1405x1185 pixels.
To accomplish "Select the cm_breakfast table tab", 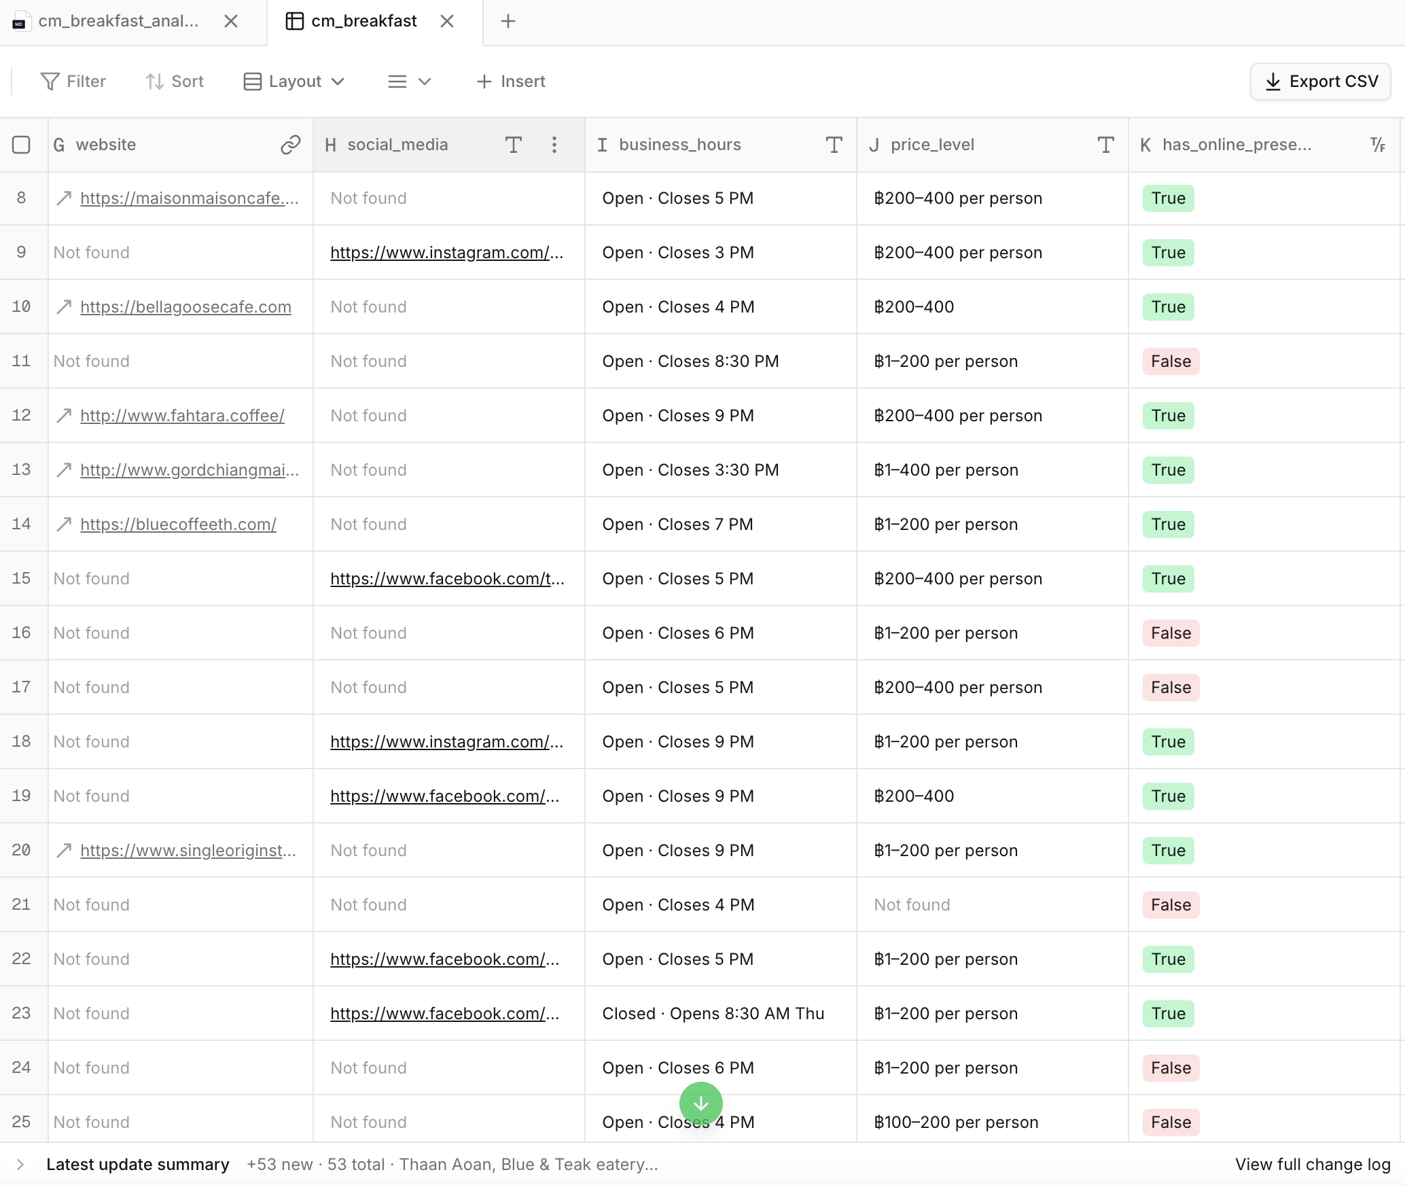I will point(363,21).
